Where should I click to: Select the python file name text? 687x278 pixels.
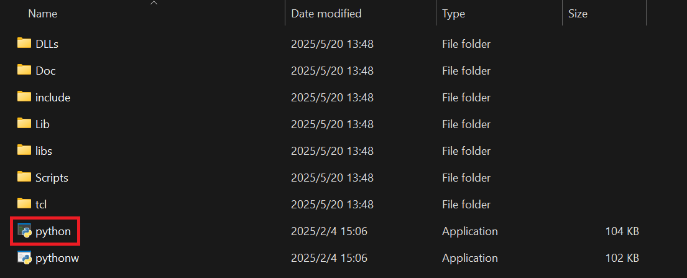point(53,231)
